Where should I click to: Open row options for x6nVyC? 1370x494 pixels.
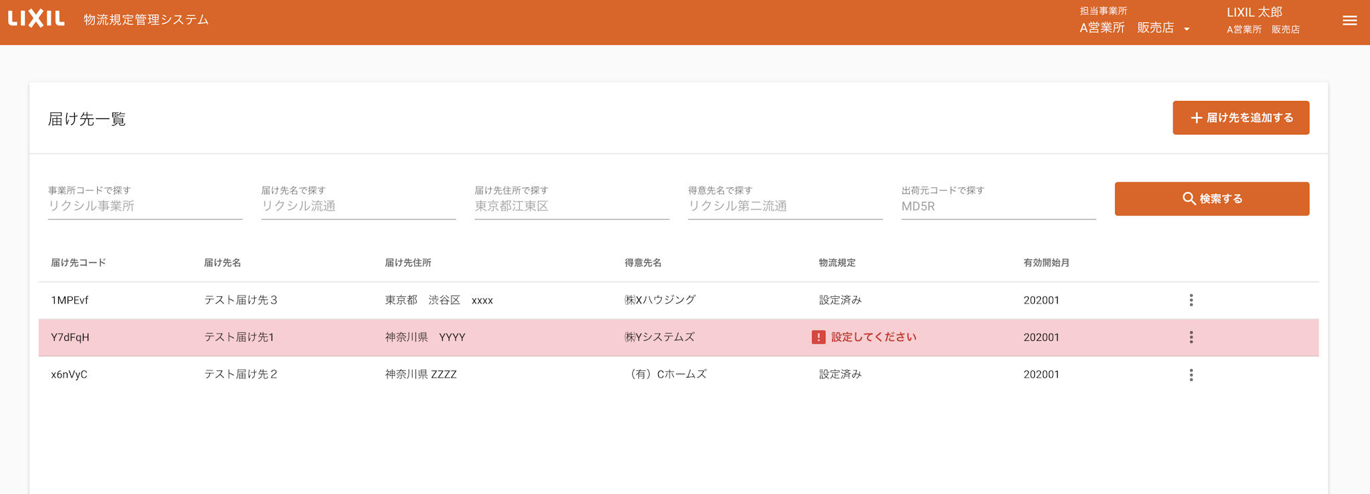point(1191,375)
